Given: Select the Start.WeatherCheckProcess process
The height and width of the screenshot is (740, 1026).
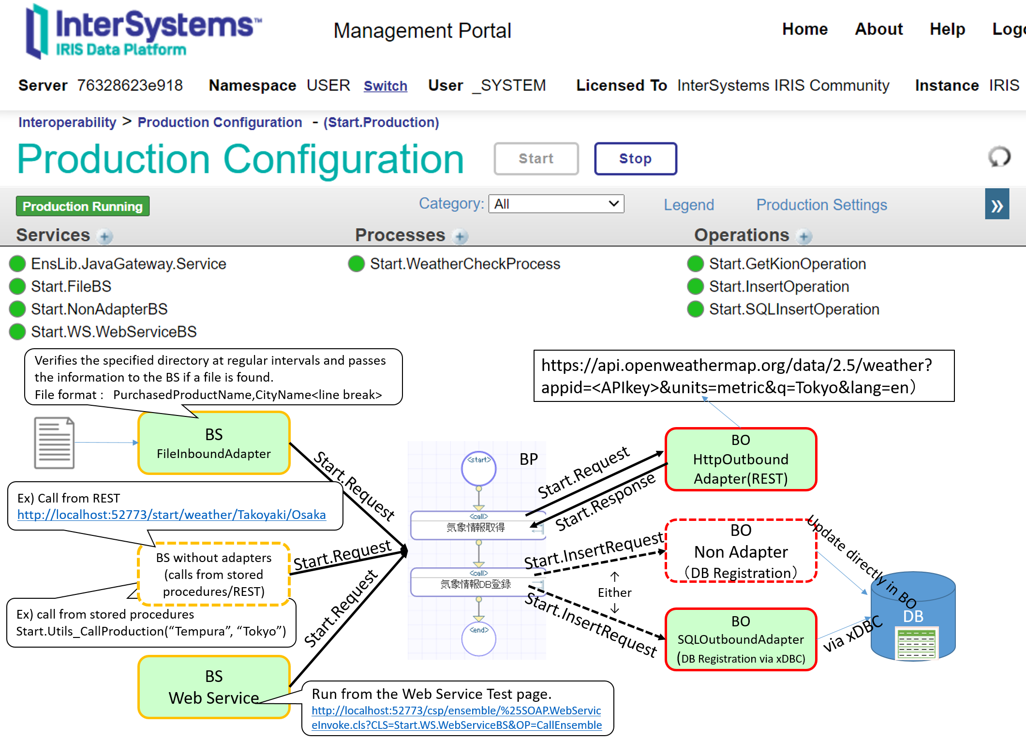Looking at the screenshot, I should click(x=465, y=264).
